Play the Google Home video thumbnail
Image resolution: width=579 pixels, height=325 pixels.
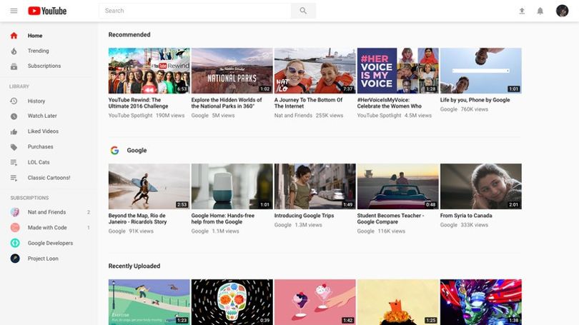(232, 186)
